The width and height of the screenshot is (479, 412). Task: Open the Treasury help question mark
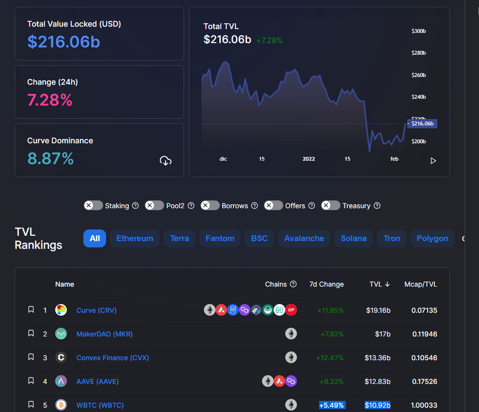tap(377, 206)
